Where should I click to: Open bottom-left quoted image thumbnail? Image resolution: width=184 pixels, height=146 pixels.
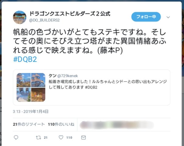24,95
